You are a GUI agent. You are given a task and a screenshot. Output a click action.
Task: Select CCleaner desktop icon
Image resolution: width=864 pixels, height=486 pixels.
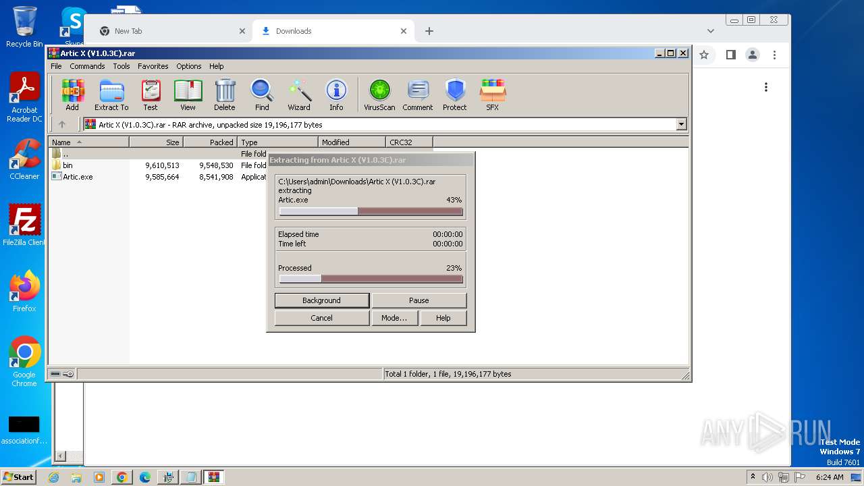24,159
